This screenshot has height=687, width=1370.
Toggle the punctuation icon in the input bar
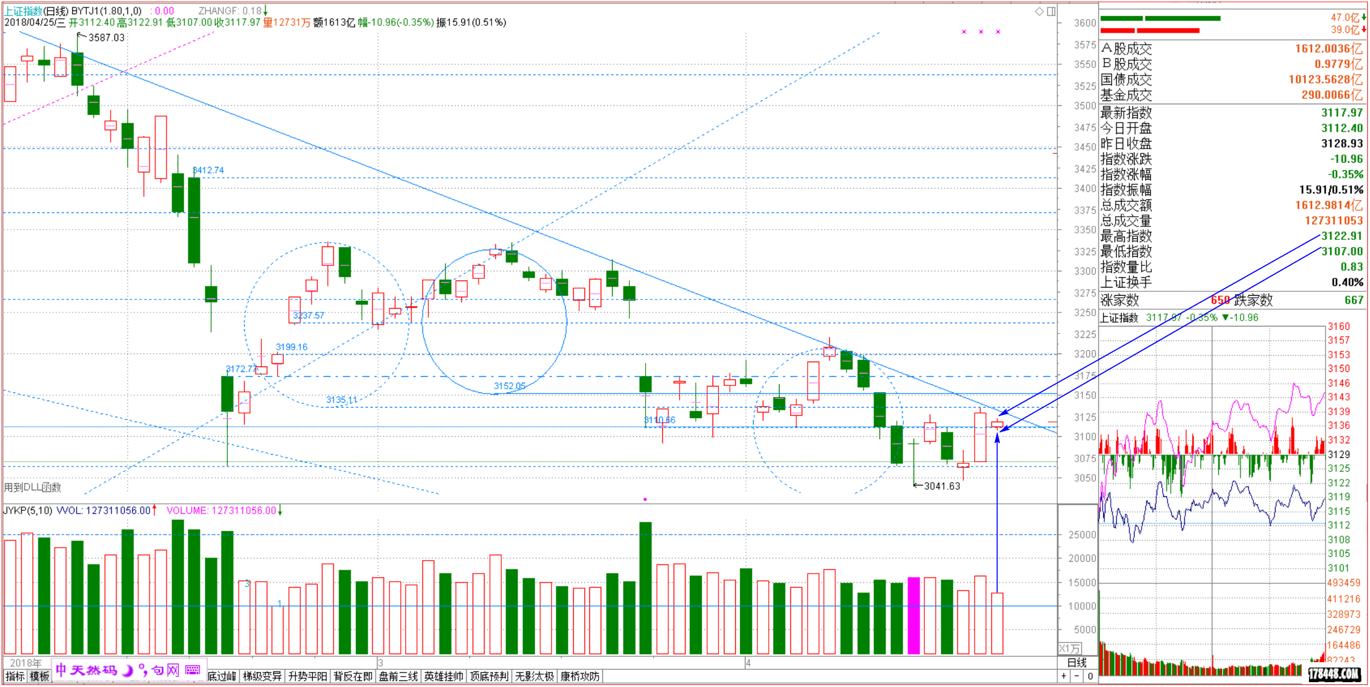[143, 670]
